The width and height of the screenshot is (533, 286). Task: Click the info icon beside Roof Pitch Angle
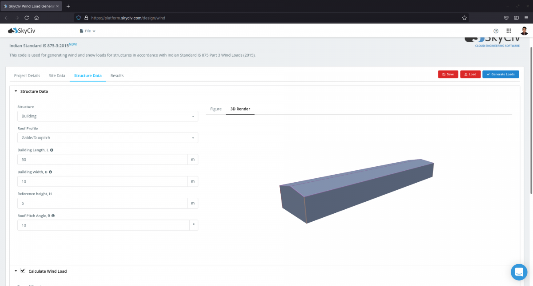(x=53, y=215)
